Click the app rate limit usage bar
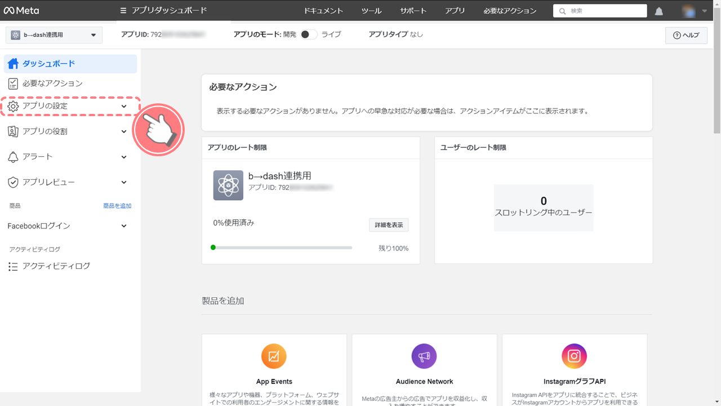The width and height of the screenshot is (721, 406). (282, 248)
